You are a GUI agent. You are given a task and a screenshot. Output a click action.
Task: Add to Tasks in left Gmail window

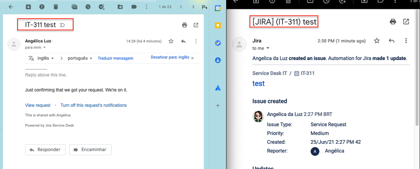point(101,7)
